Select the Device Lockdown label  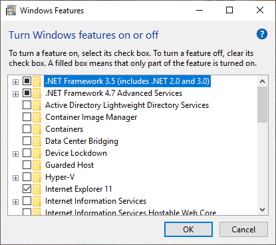pos(76,153)
